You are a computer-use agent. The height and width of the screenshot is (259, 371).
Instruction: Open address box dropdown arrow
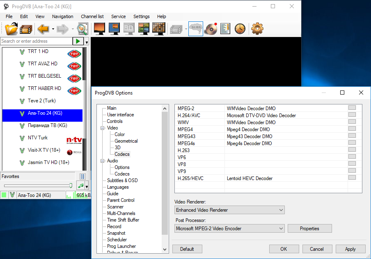coord(87,42)
